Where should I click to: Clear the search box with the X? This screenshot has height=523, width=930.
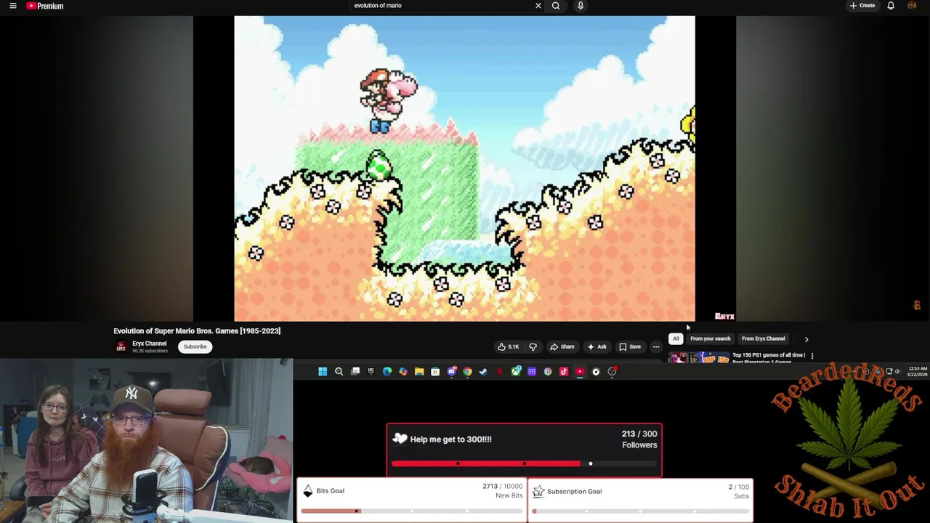click(538, 6)
